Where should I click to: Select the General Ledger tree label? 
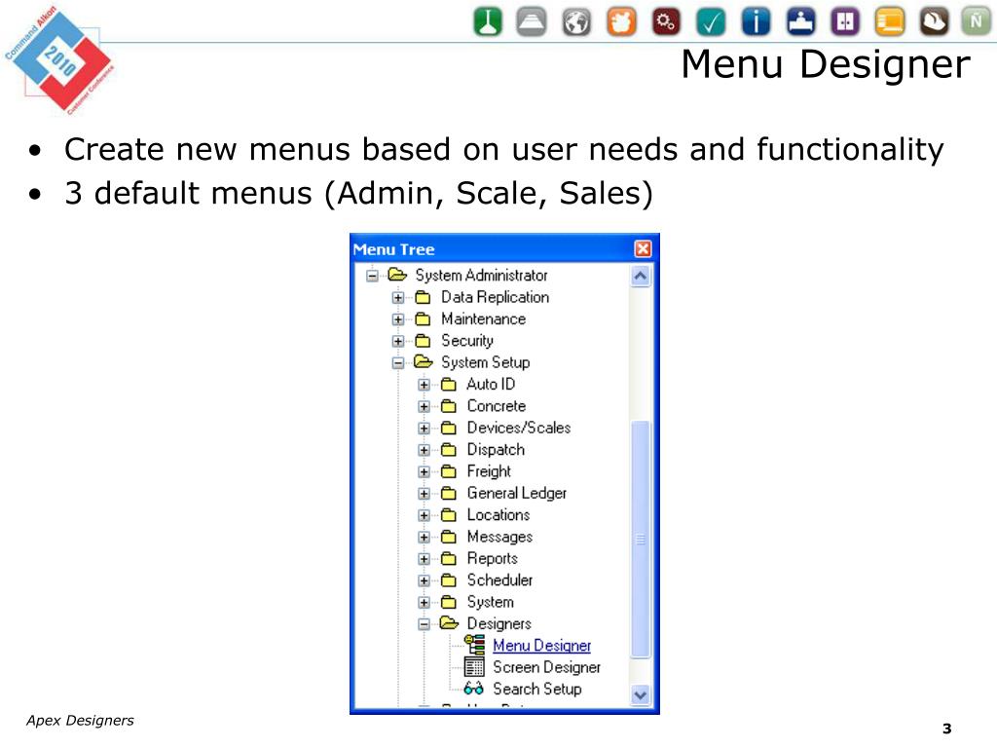[x=516, y=493]
